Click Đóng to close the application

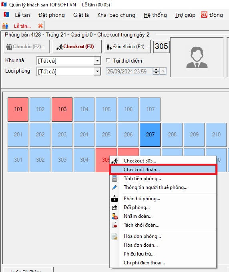coord(216,15)
